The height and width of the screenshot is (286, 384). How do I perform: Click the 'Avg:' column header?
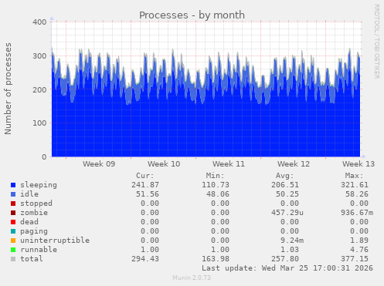tap(284, 176)
